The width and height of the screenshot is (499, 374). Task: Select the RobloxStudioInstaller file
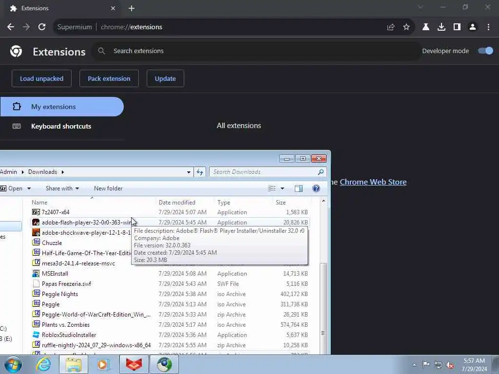[170, 335]
